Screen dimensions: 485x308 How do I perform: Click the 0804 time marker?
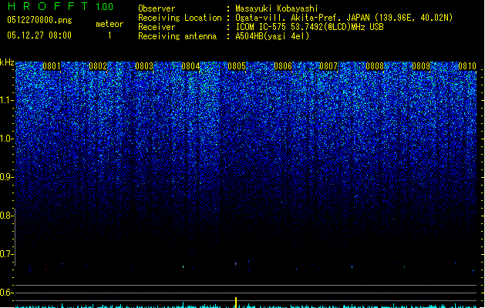point(190,66)
